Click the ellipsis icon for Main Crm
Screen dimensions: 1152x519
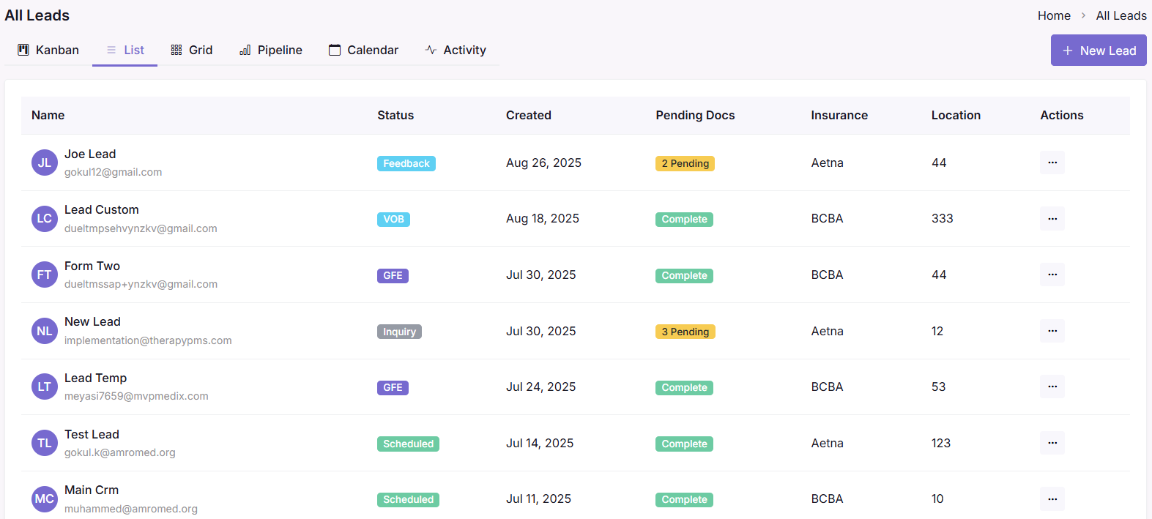[x=1052, y=499]
